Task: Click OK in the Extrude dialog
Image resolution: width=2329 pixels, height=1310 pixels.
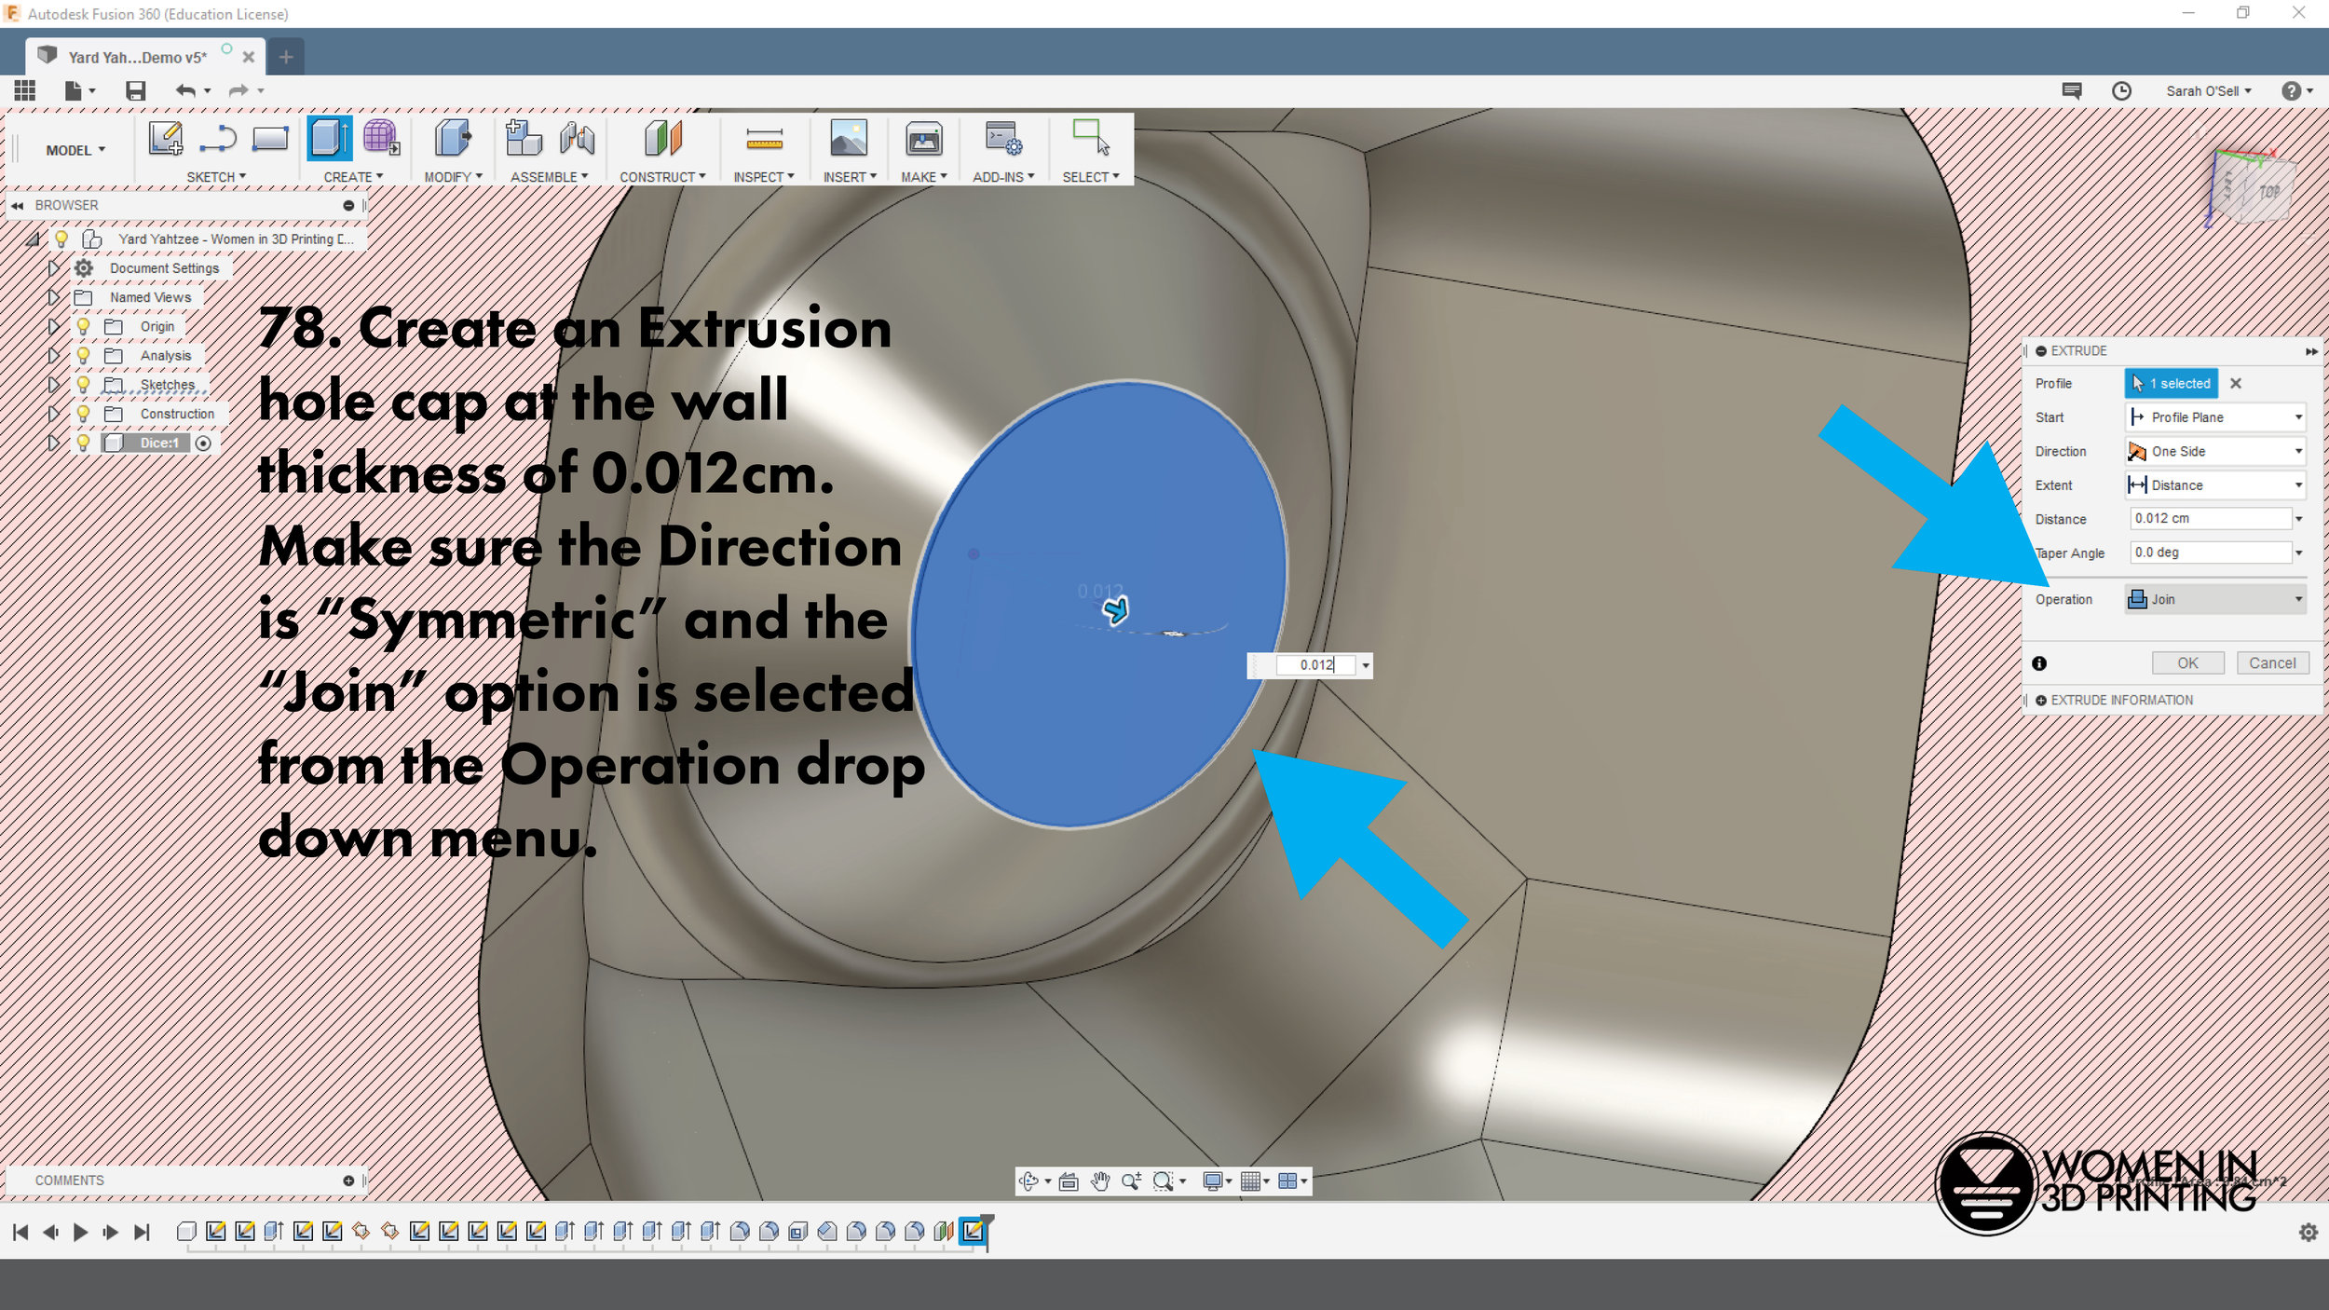Action: point(2187,662)
